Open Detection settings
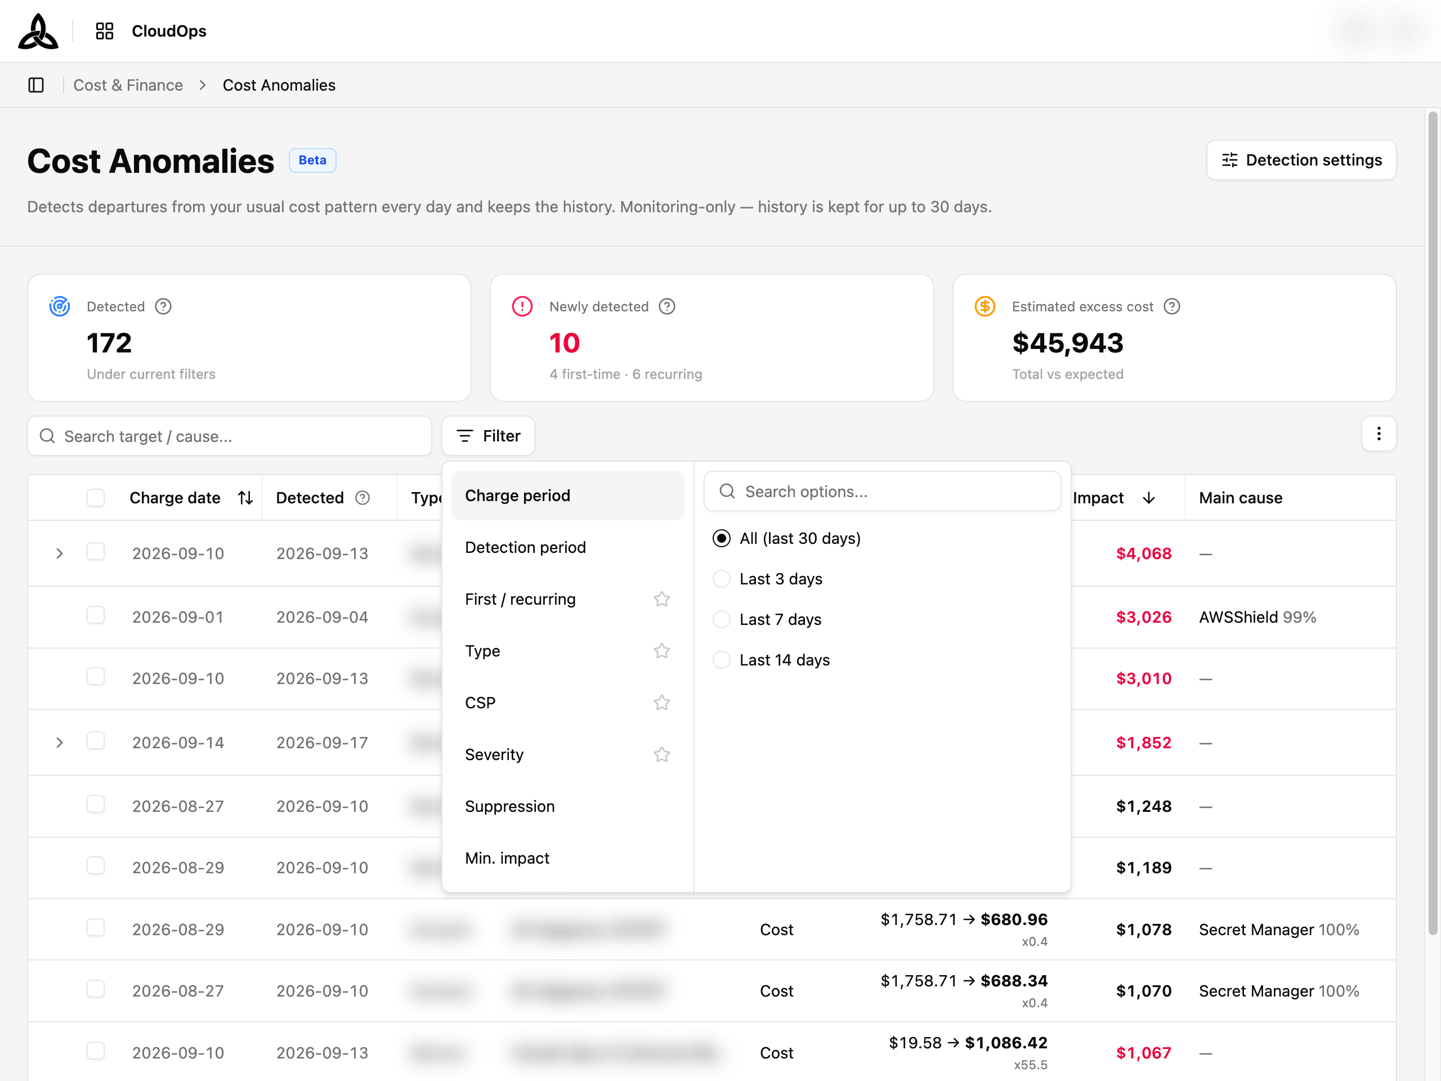Screen dimensions: 1441x1081 1301,160
